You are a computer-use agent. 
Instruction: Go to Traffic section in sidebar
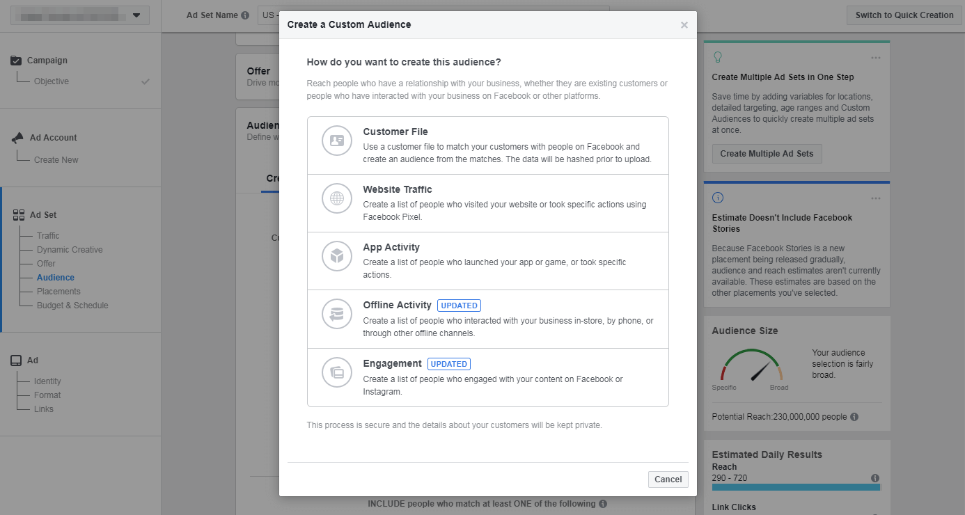48,236
